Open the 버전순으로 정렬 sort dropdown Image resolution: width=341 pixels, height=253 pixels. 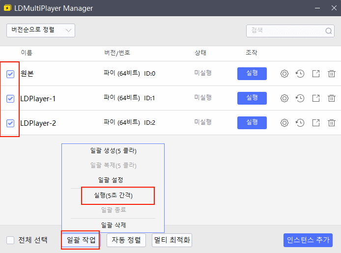(40, 30)
